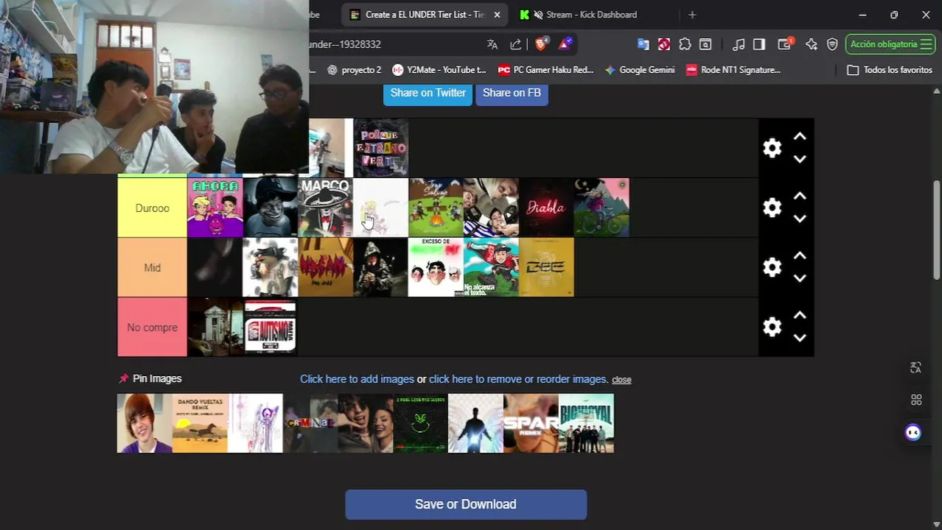Open the Rode NT1 Signature bookmark
This screenshot has height=530, width=942.
733,70
